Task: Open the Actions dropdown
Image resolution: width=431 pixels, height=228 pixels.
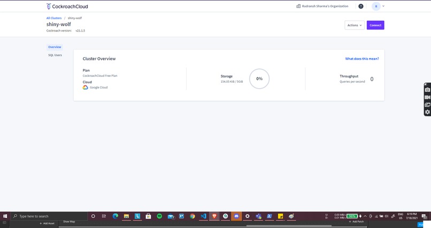Action: click(x=355, y=25)
